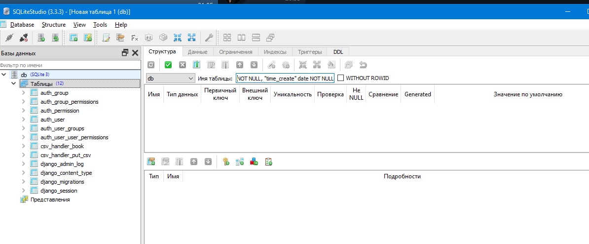Open the SQL editor pencil icon
The image size is (589, 244).
click(x=106, y=37)
